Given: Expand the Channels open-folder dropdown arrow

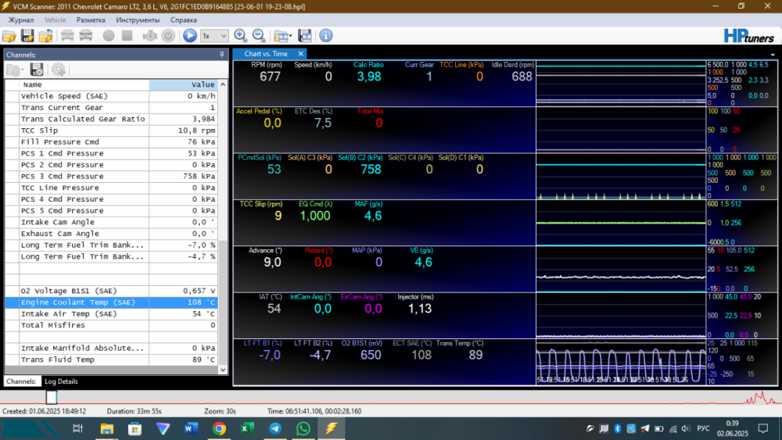Looking at the screenshot, I should [23, 70].
